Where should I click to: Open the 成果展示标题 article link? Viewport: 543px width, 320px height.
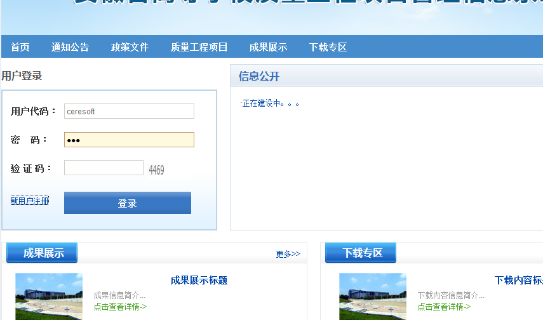(199, 281)
